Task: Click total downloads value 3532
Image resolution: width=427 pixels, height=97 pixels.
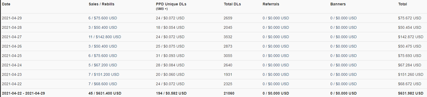Action: click(x=228, y=37)
